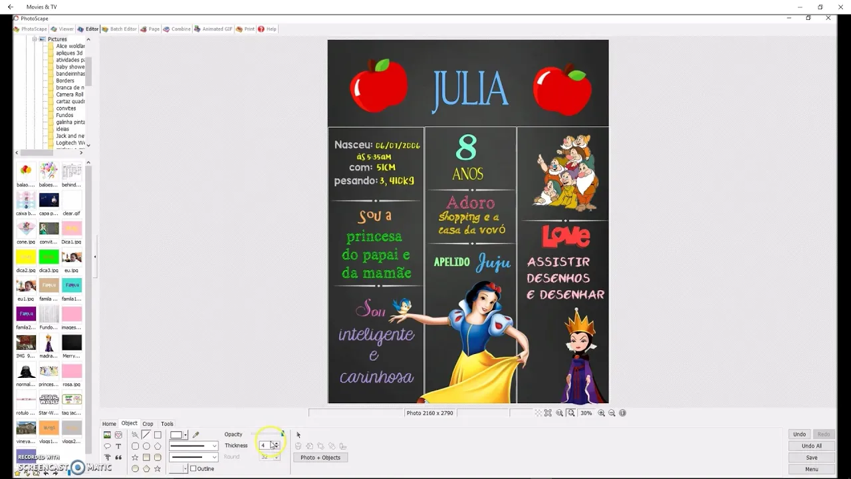
Task: Open the Help tab
Action: point(267,29)
